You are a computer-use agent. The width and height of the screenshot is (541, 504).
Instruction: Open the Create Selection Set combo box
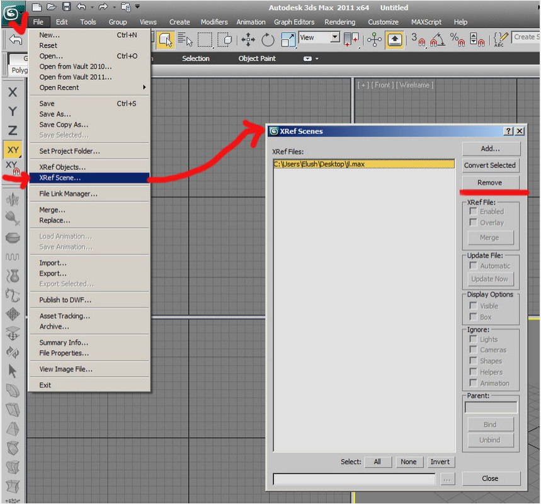(526, 37)
